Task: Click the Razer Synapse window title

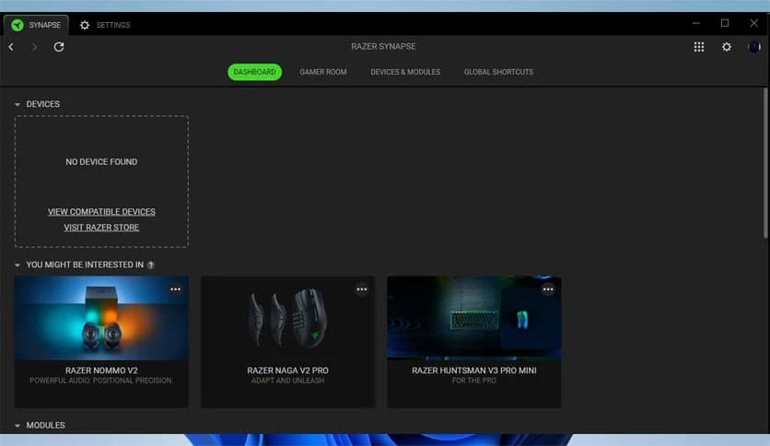Action: tap(383, 46)
